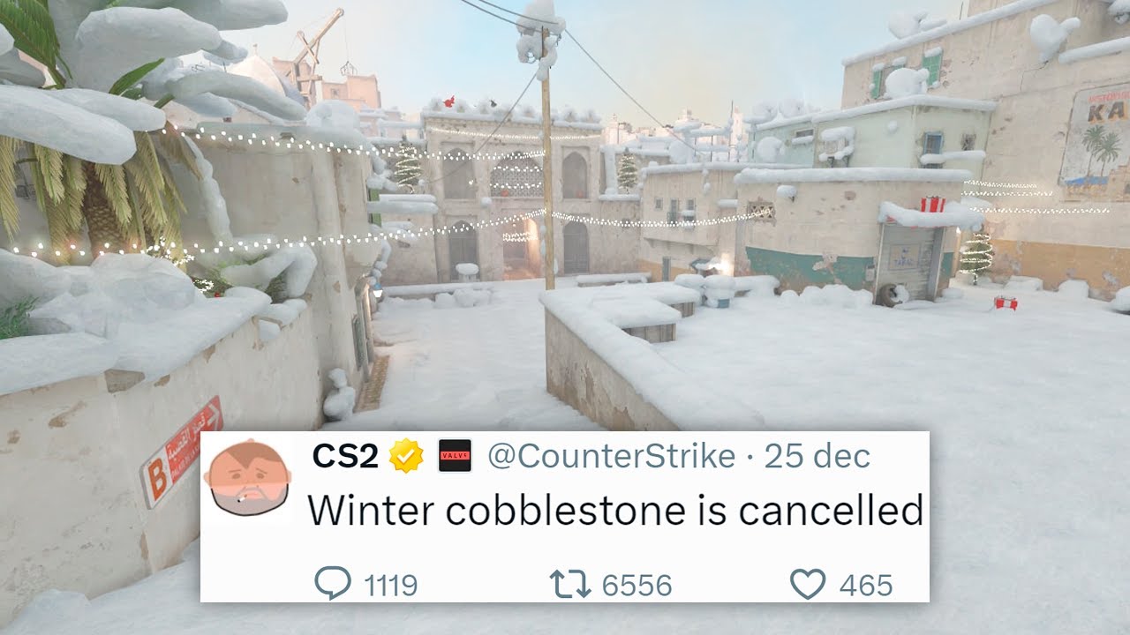Click the red gift box on the snowy ground
The width and height of the screenshot is (1130, 635).
1006,303
